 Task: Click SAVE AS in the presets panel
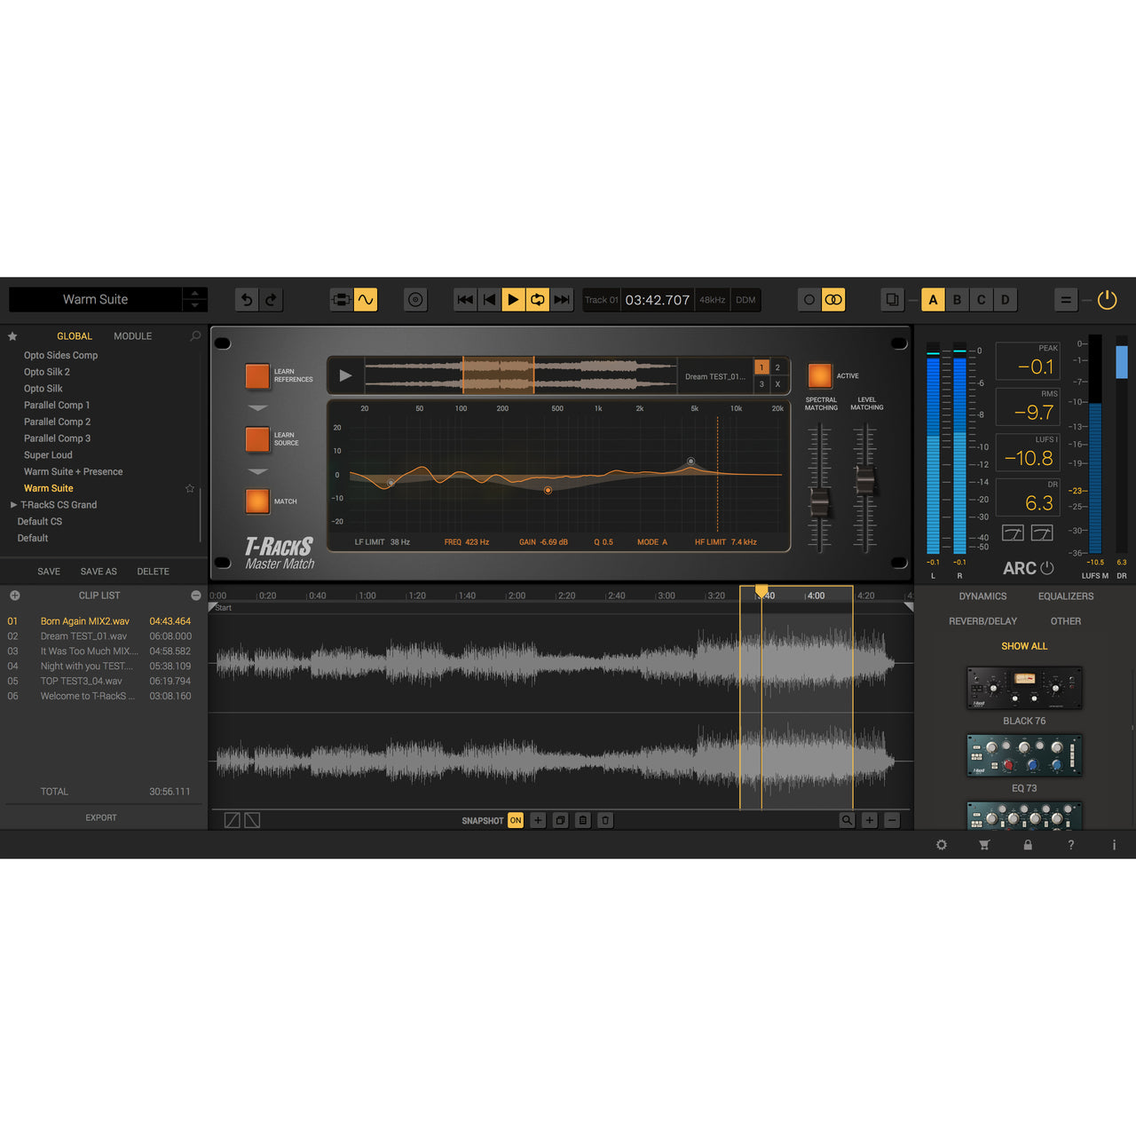point(99,571)
